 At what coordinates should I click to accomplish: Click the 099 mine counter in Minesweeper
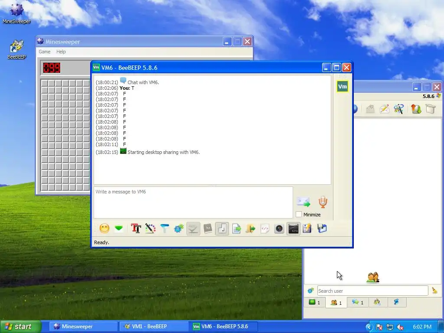(52, 68)
